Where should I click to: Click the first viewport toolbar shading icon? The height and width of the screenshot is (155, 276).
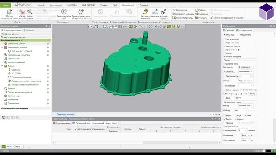coord(90,27)
